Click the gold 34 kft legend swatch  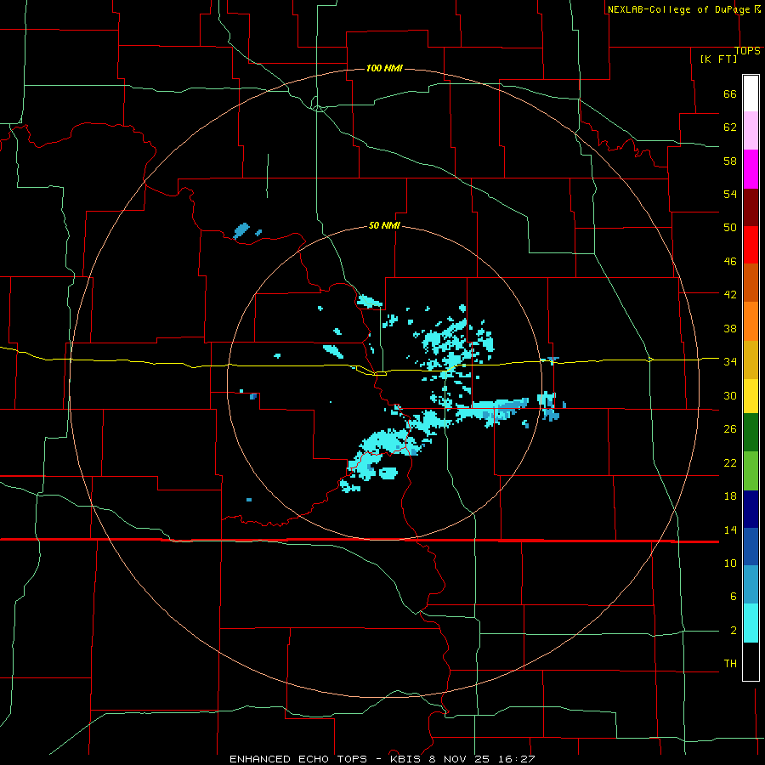coord(751,360)
